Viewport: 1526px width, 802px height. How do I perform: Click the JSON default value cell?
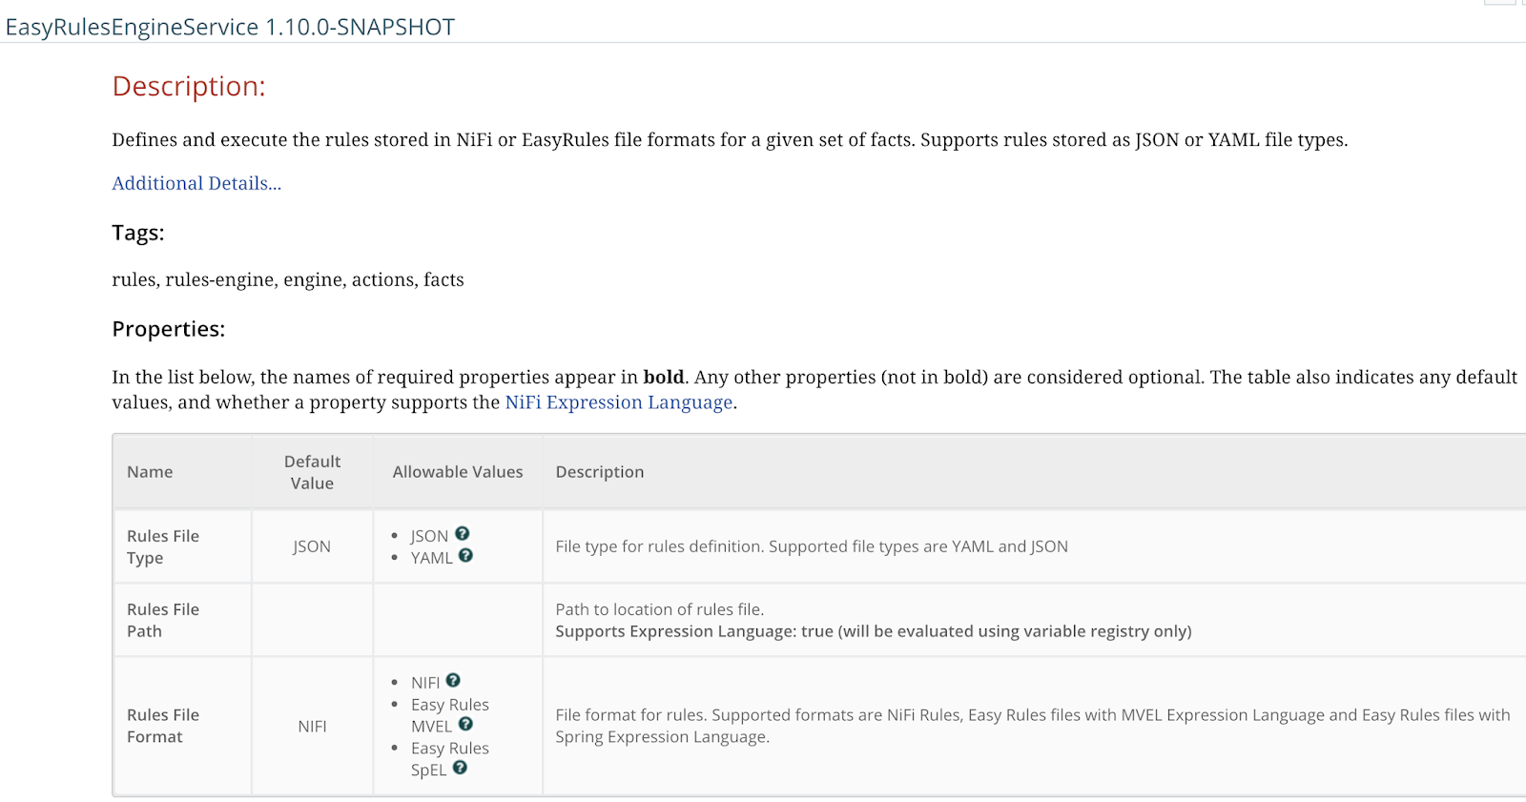click(312, 546)
